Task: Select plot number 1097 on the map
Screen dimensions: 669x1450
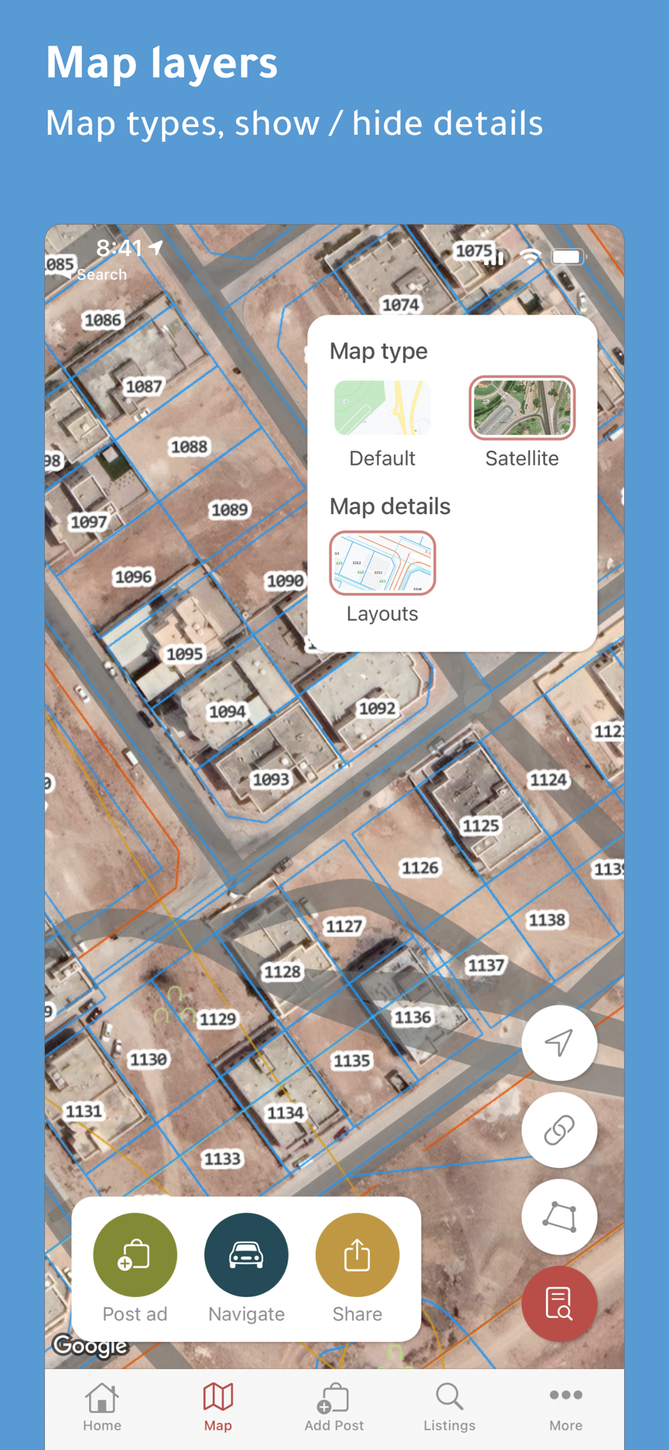Action: pos(88,522)
